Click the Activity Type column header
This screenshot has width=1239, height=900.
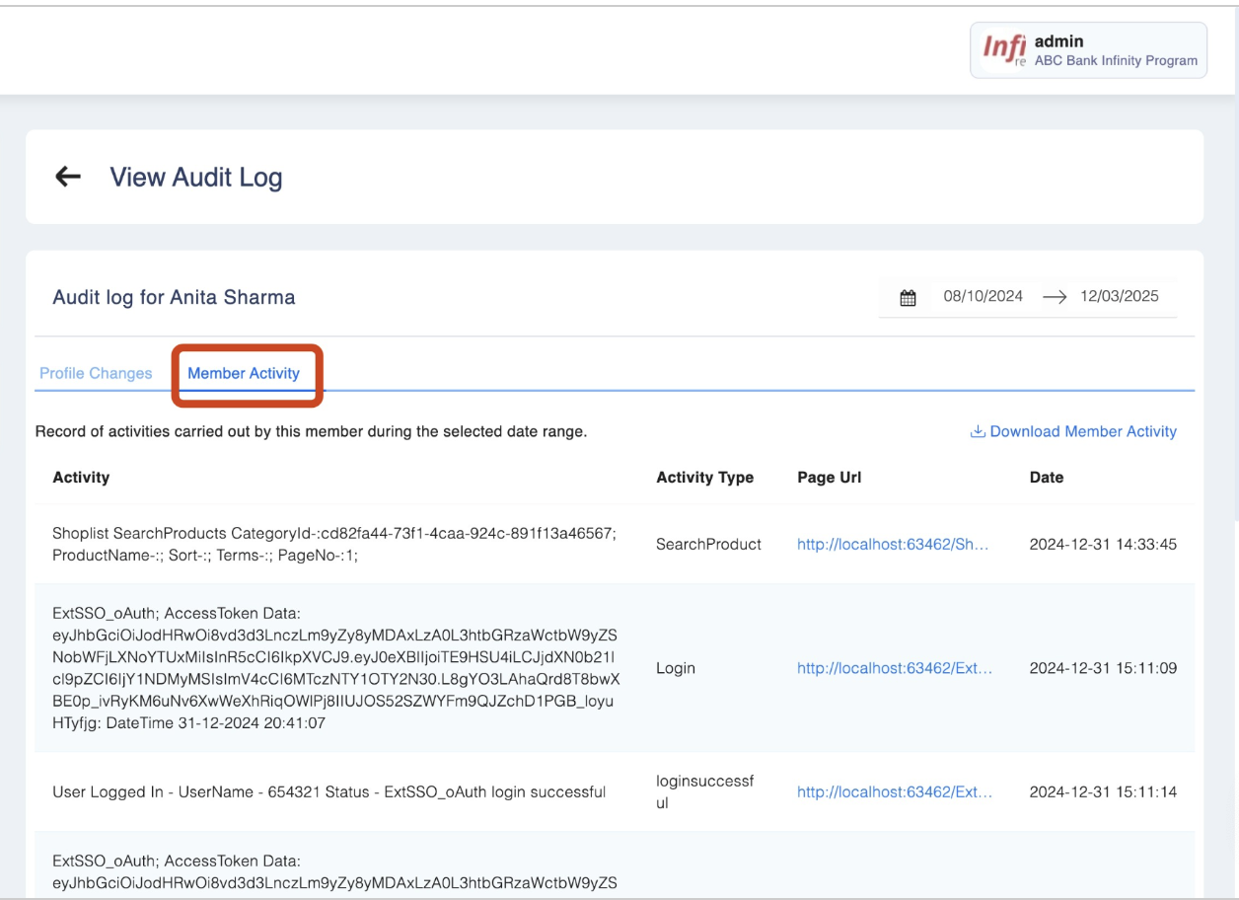[x=704, y=478]
